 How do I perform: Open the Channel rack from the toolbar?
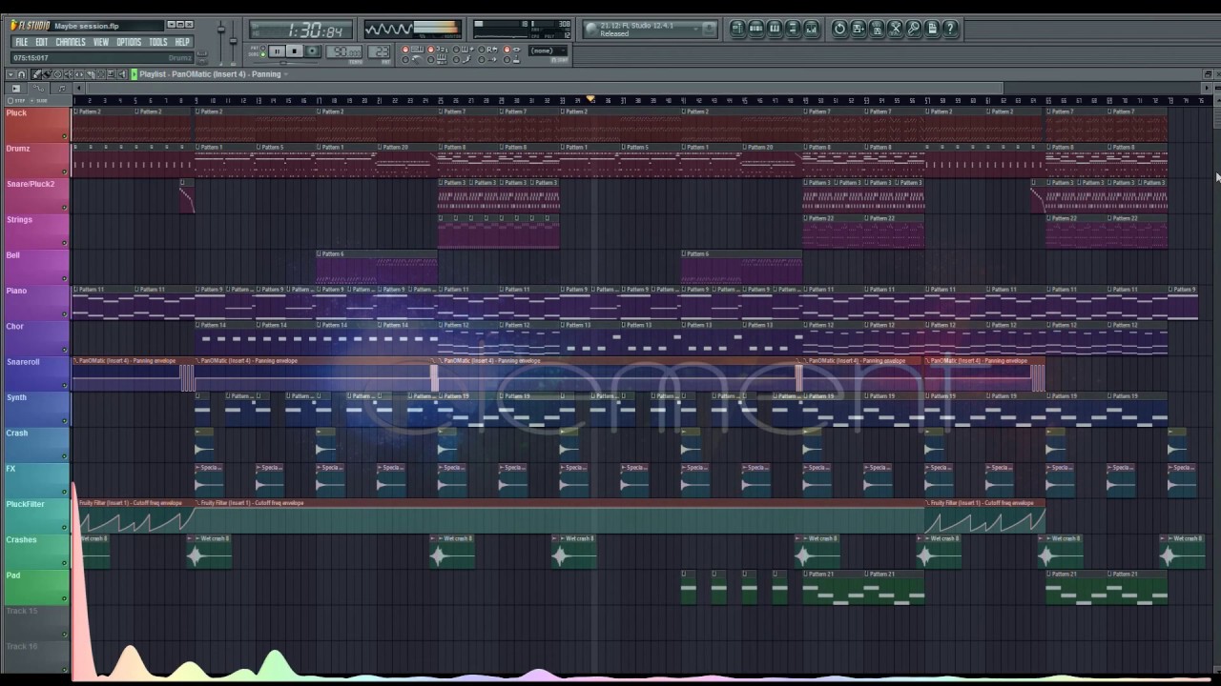pyautogui.click(x=755, y=29)
